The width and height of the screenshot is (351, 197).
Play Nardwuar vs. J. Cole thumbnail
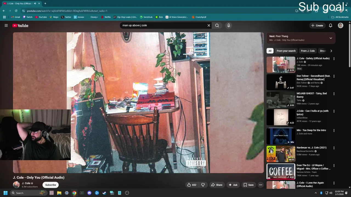[x=281, y=154]
